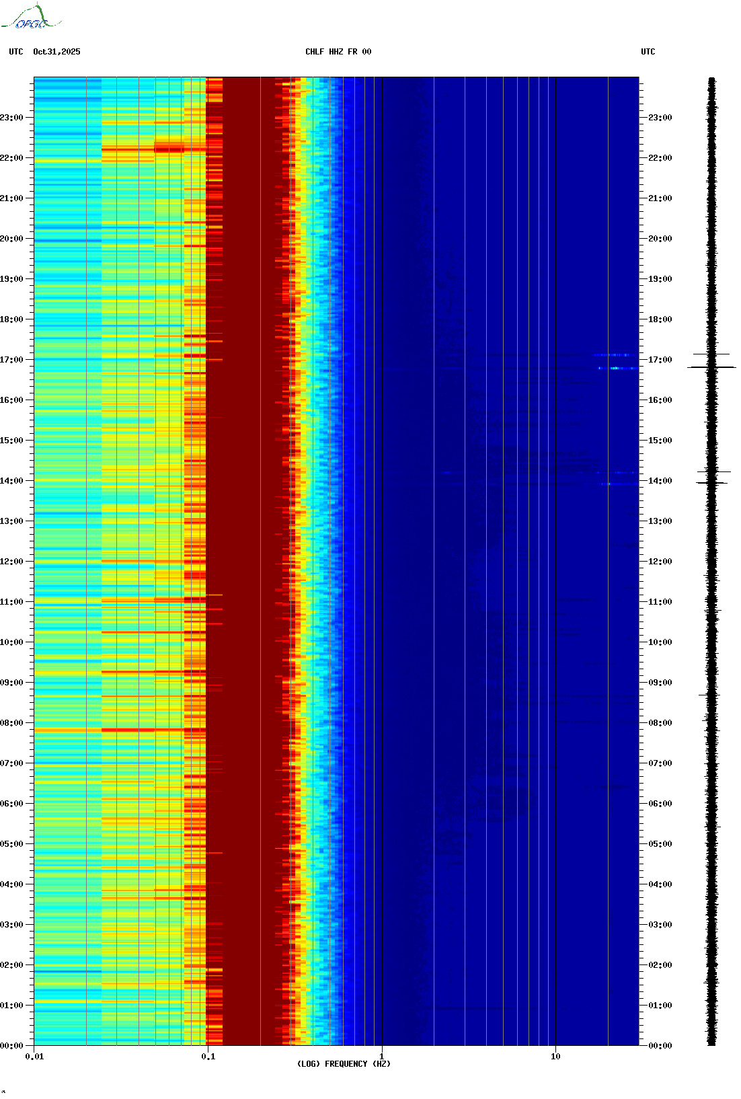Viewport: 741px width, 1099px height.
Task: Click the largest seismogram spike just before 17:00
Action: pos(711,367)
